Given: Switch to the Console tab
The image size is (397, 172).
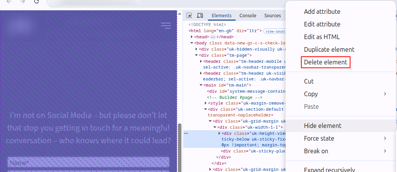Looking at the screenshot, I should pos(248,15).
